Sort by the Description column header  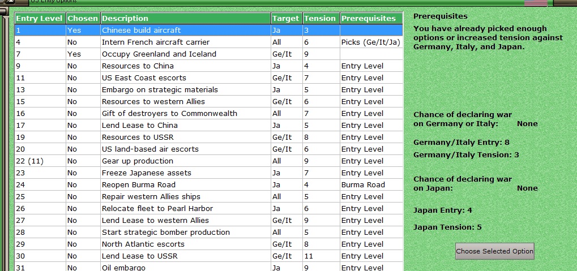pos(186,18)
